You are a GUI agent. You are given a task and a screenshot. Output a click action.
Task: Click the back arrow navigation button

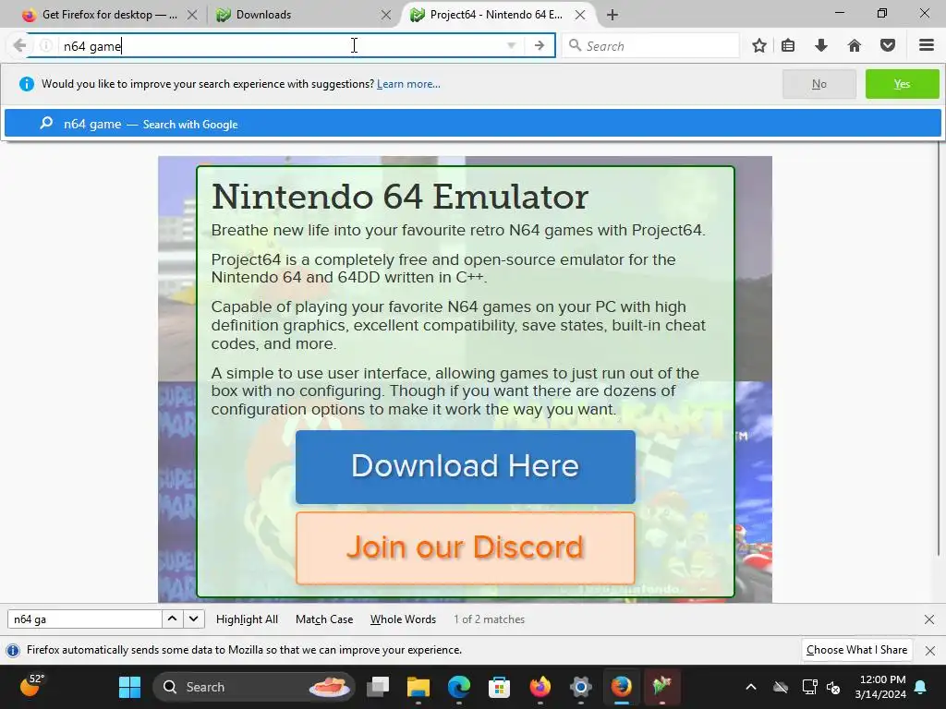pyautogui.click(x=19, y=46)
